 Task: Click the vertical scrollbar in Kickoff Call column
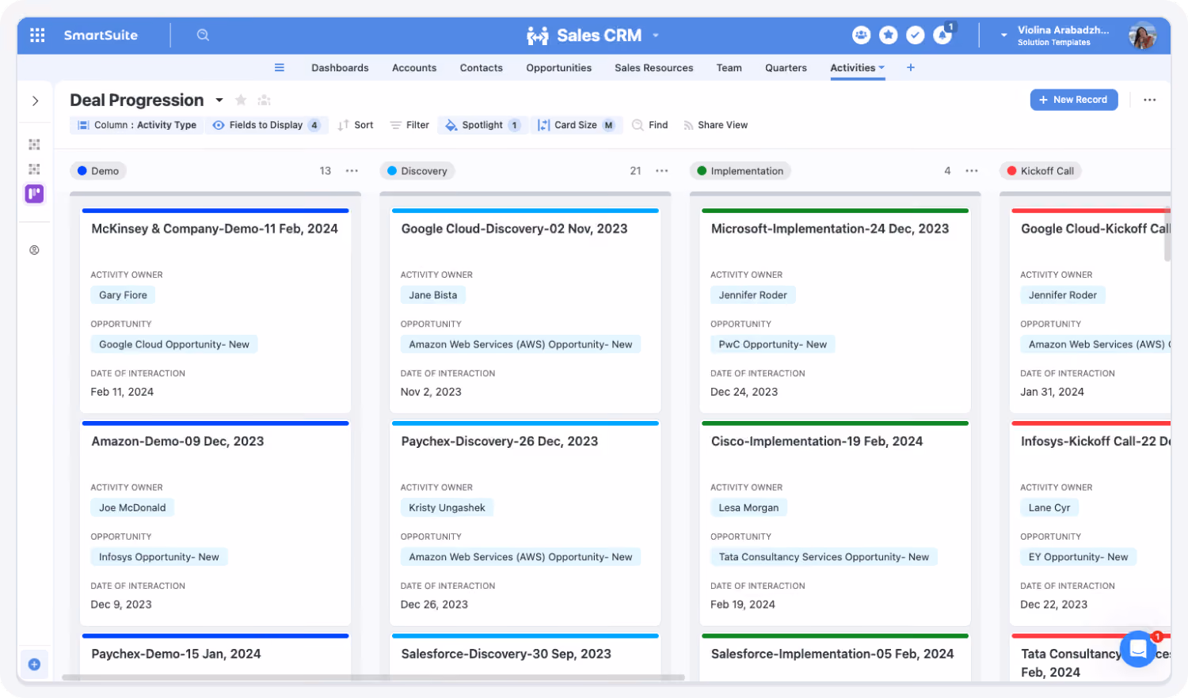point(1167,234)
